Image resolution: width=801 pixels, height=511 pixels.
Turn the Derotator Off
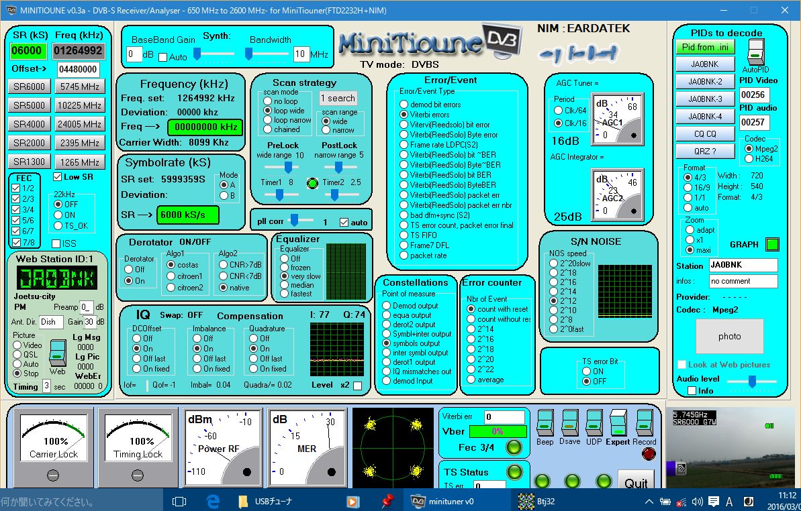(x=129, y=270)
